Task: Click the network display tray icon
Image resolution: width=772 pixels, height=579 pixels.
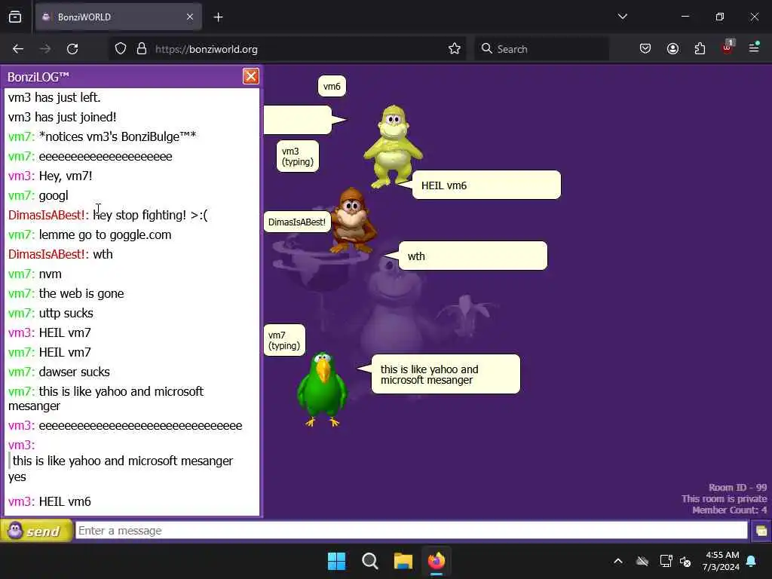Action: coord(666,561)
